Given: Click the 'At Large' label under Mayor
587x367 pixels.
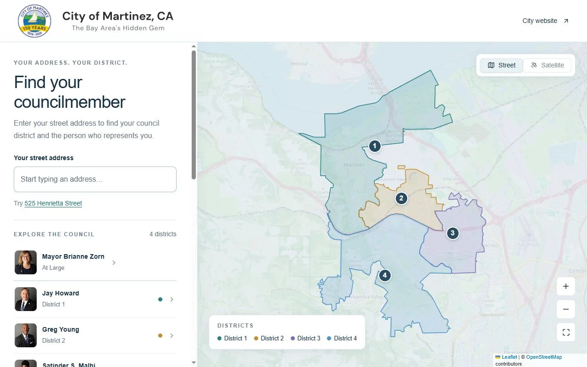Looking at the screenshot, I should point(53,268).
